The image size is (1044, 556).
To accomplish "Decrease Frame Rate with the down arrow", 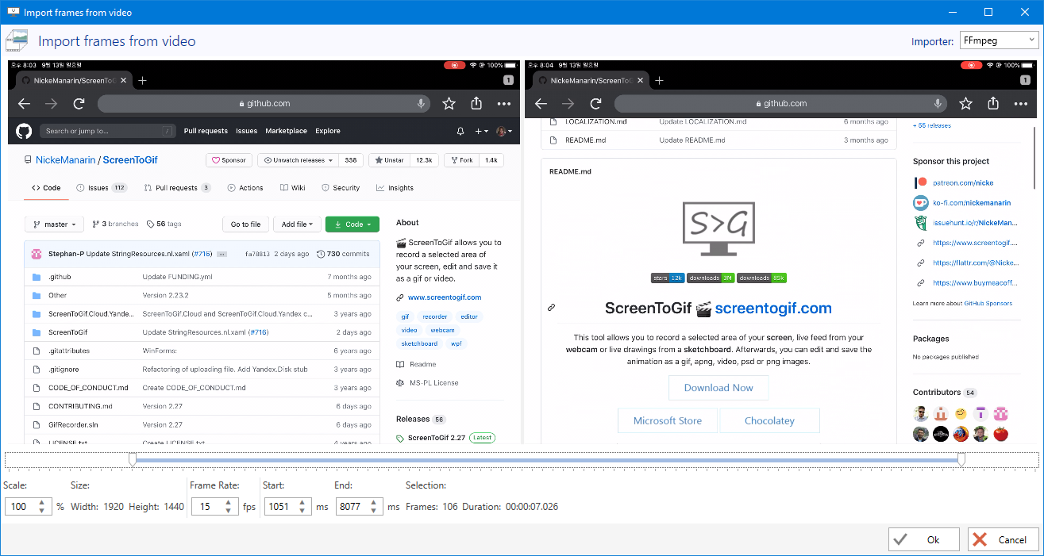I will point(229,511).
